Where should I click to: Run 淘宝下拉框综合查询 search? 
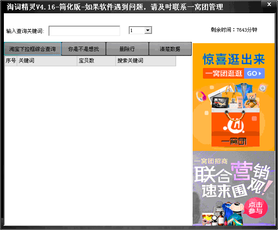click(33, 49)
